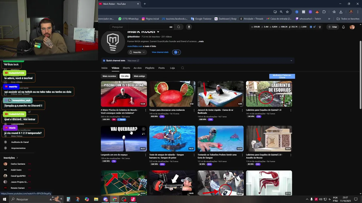Open 'Auditoria do Canal' sidebar item

coord(20,142)
